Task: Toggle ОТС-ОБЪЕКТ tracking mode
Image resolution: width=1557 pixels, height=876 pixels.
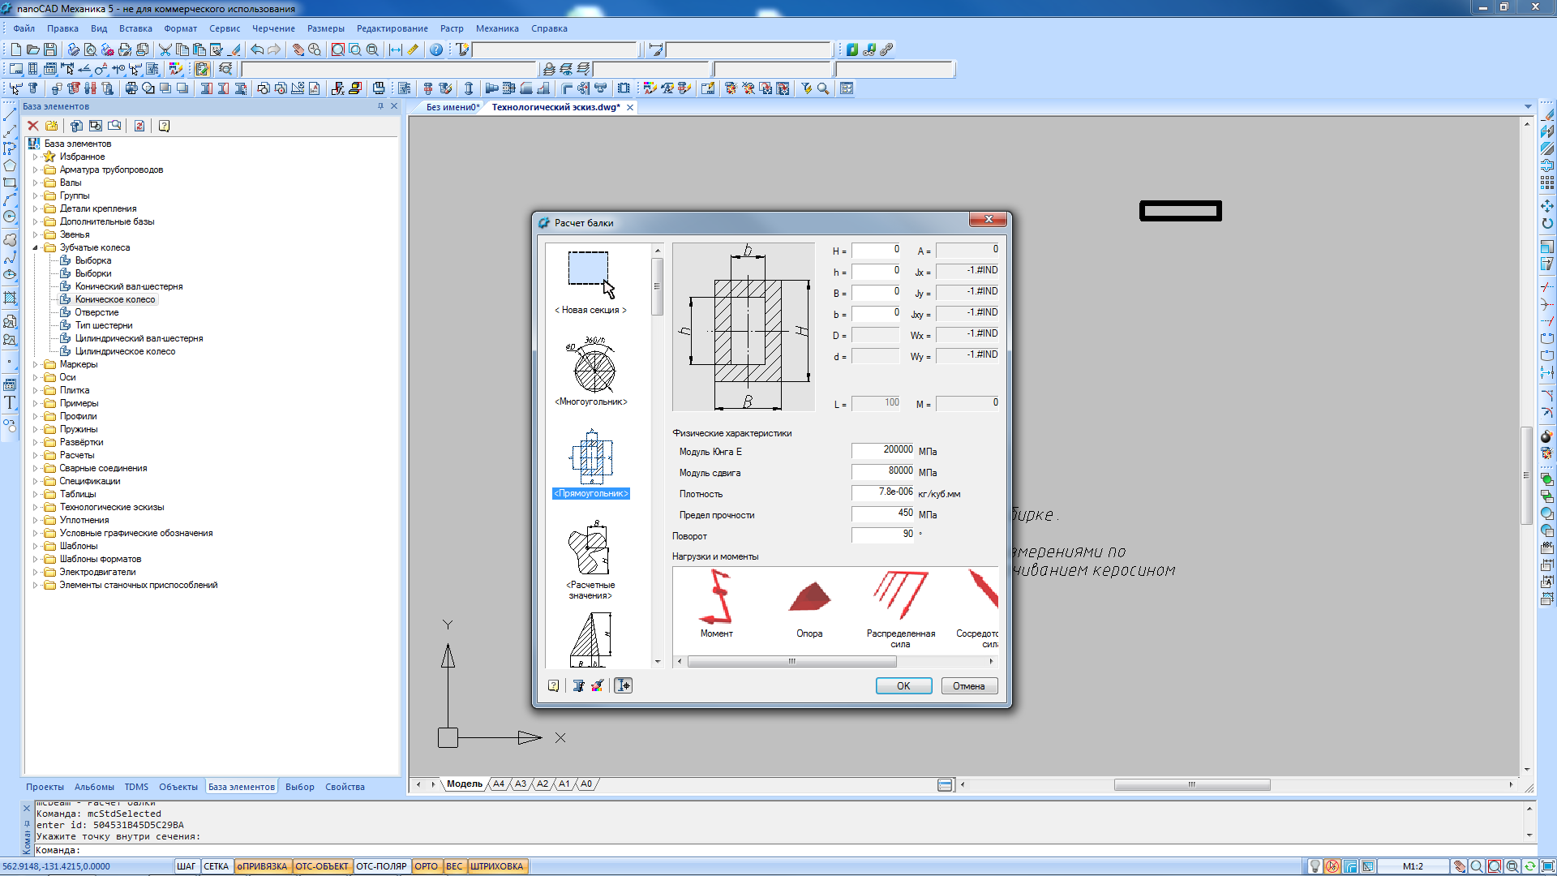Action: coord(322,866)
